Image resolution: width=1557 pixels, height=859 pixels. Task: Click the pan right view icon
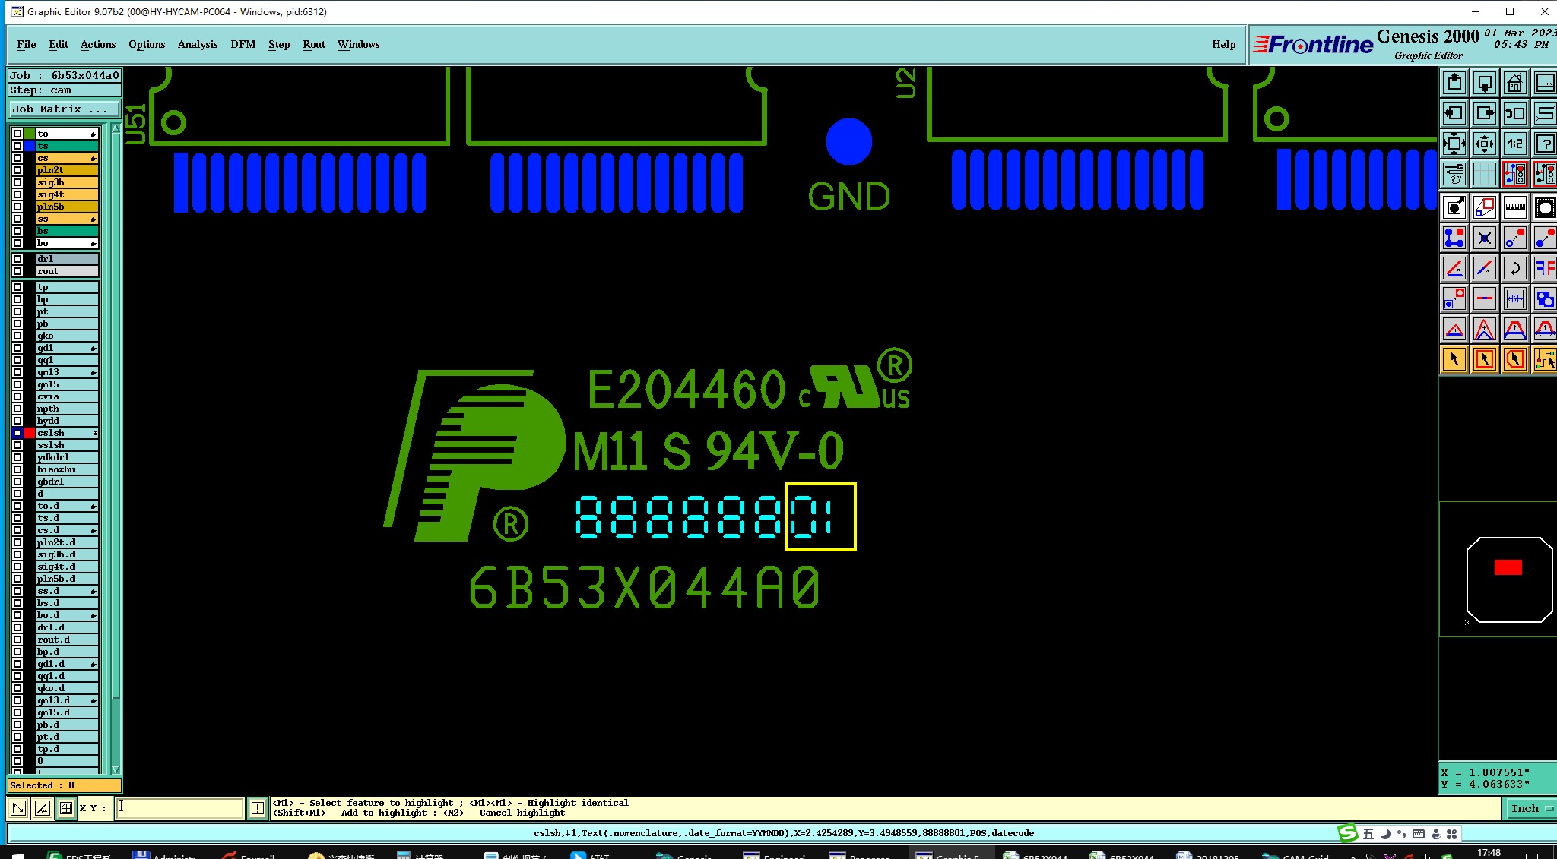coord(1484,113)
